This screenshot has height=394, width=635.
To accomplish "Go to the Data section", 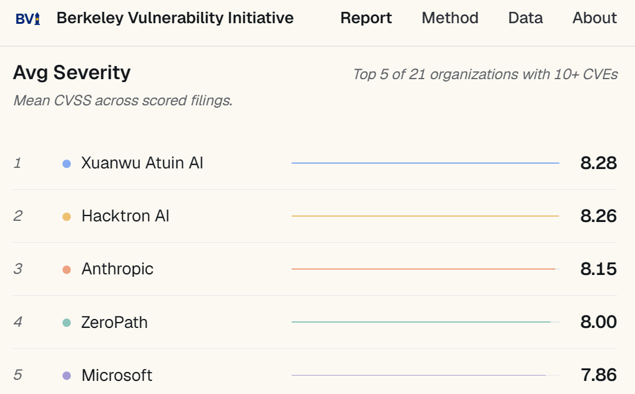I will pos(525,18).
